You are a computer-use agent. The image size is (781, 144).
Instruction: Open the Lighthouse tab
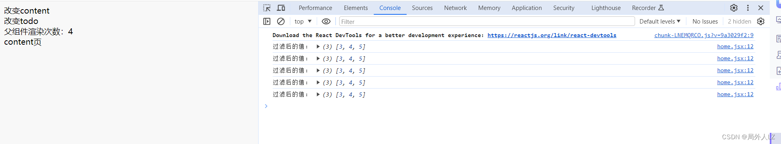pyautogui.click(x=606, y=8)
